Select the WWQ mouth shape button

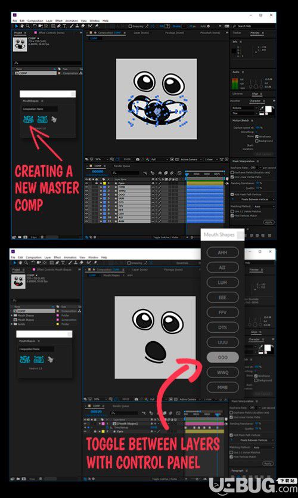222,372
